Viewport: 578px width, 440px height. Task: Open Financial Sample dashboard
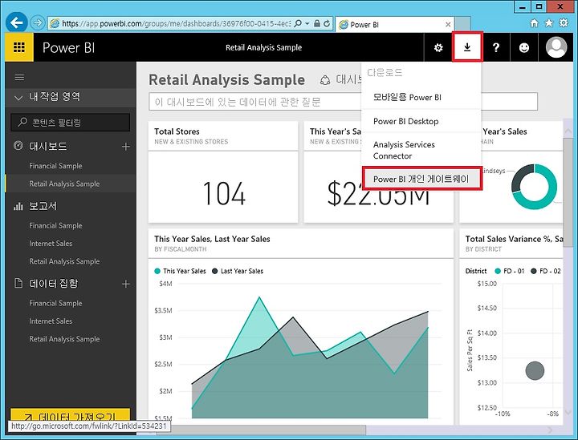click(x=55, y=166)
